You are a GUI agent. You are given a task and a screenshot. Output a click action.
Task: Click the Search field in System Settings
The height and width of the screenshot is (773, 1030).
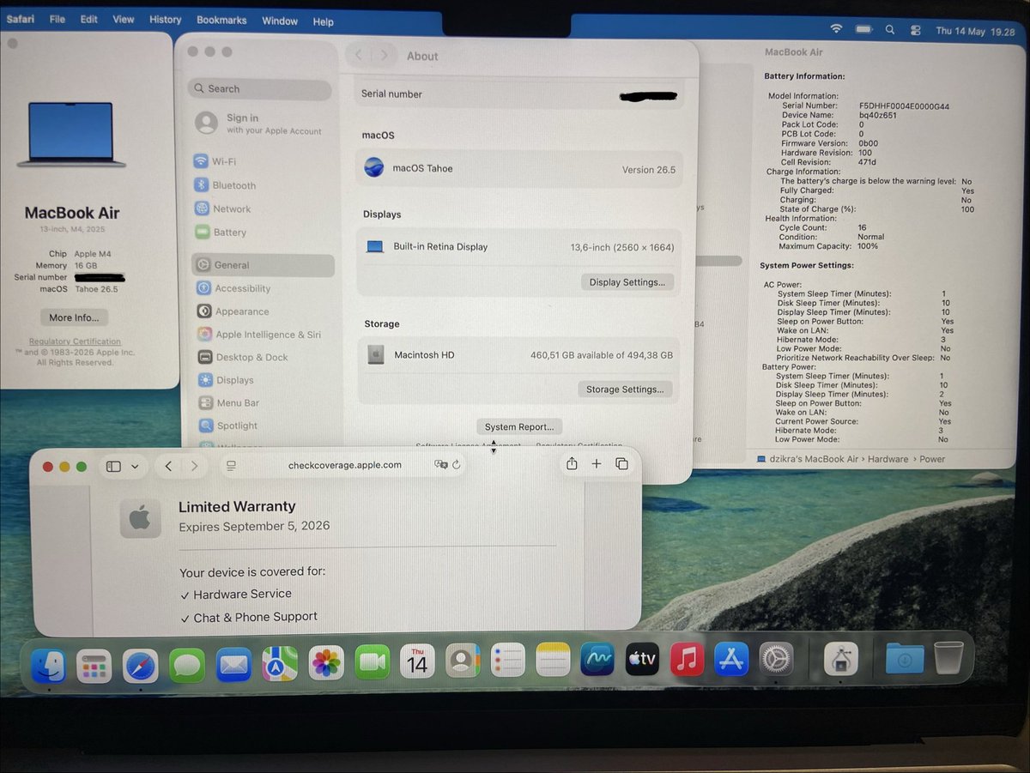259,89
